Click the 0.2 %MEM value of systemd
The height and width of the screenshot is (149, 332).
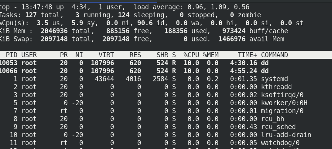tap(213, 79)
